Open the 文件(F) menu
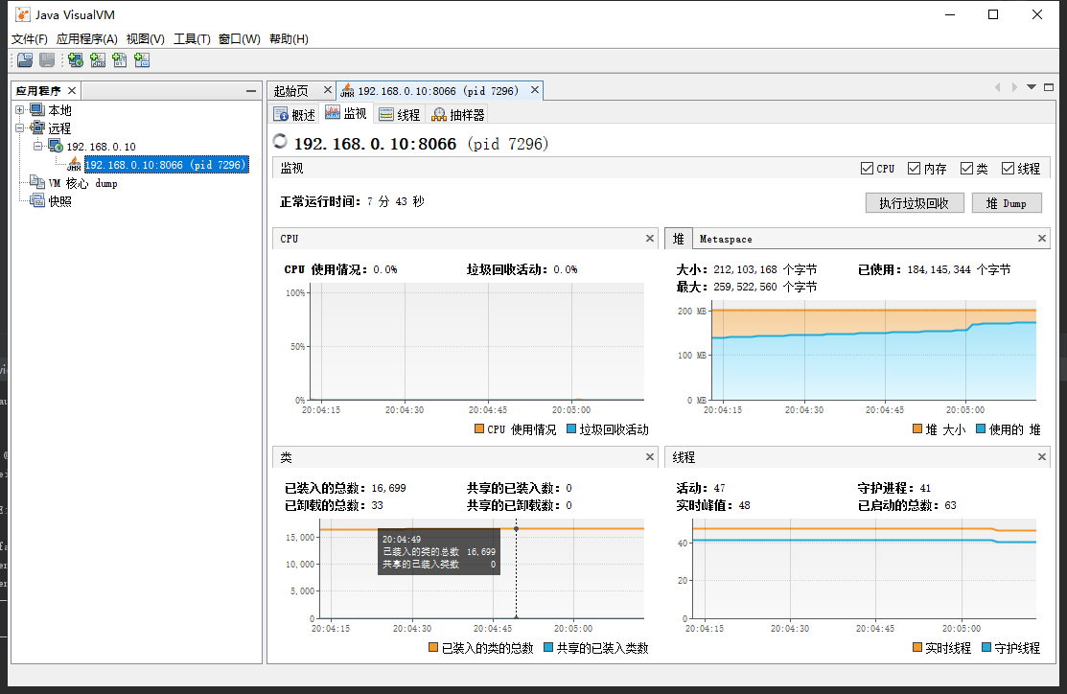The height and width of the screenshot is (694, 1067). (x=30, y=38)
